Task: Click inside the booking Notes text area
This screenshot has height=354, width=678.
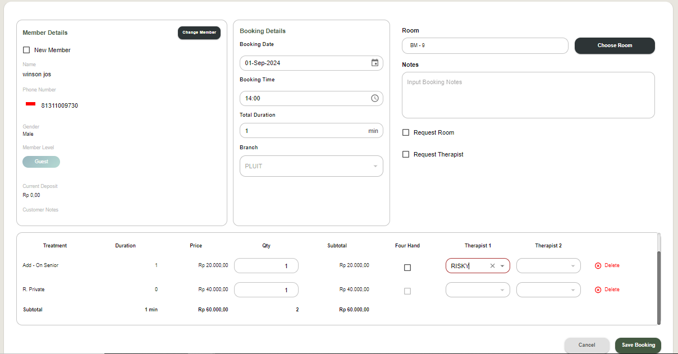Action: (528, 95)
